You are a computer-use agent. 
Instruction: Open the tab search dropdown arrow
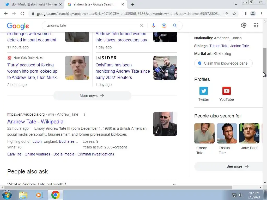pyautogui.click(x=236, y=5)
